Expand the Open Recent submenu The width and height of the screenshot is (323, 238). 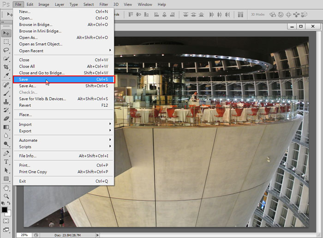click(63, 51)
